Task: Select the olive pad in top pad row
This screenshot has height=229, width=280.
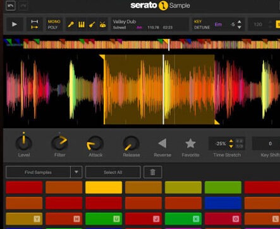Action: tap(183, 187)
